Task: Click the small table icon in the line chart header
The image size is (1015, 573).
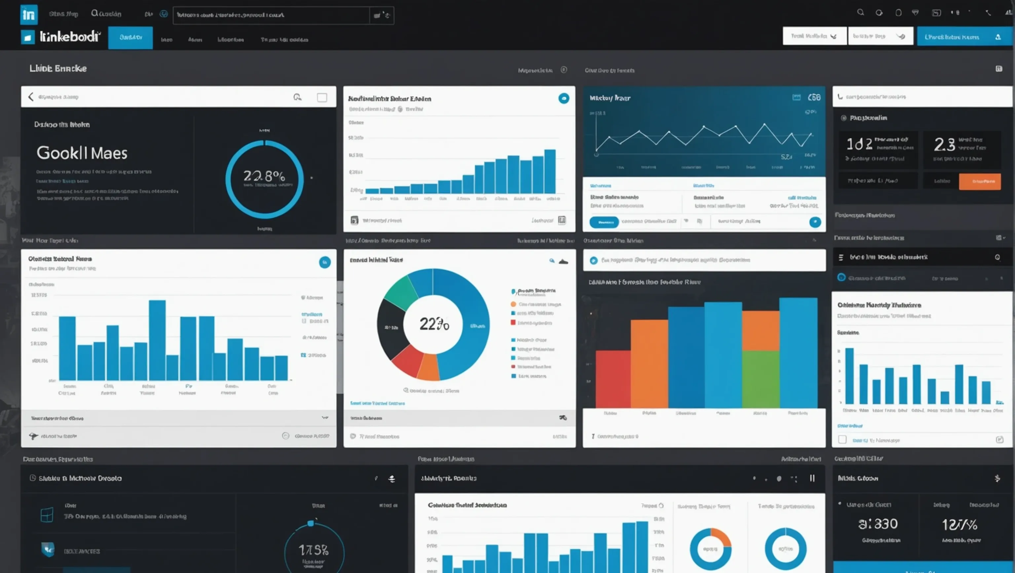Action: pyautogui.click(x=796, y=97)
